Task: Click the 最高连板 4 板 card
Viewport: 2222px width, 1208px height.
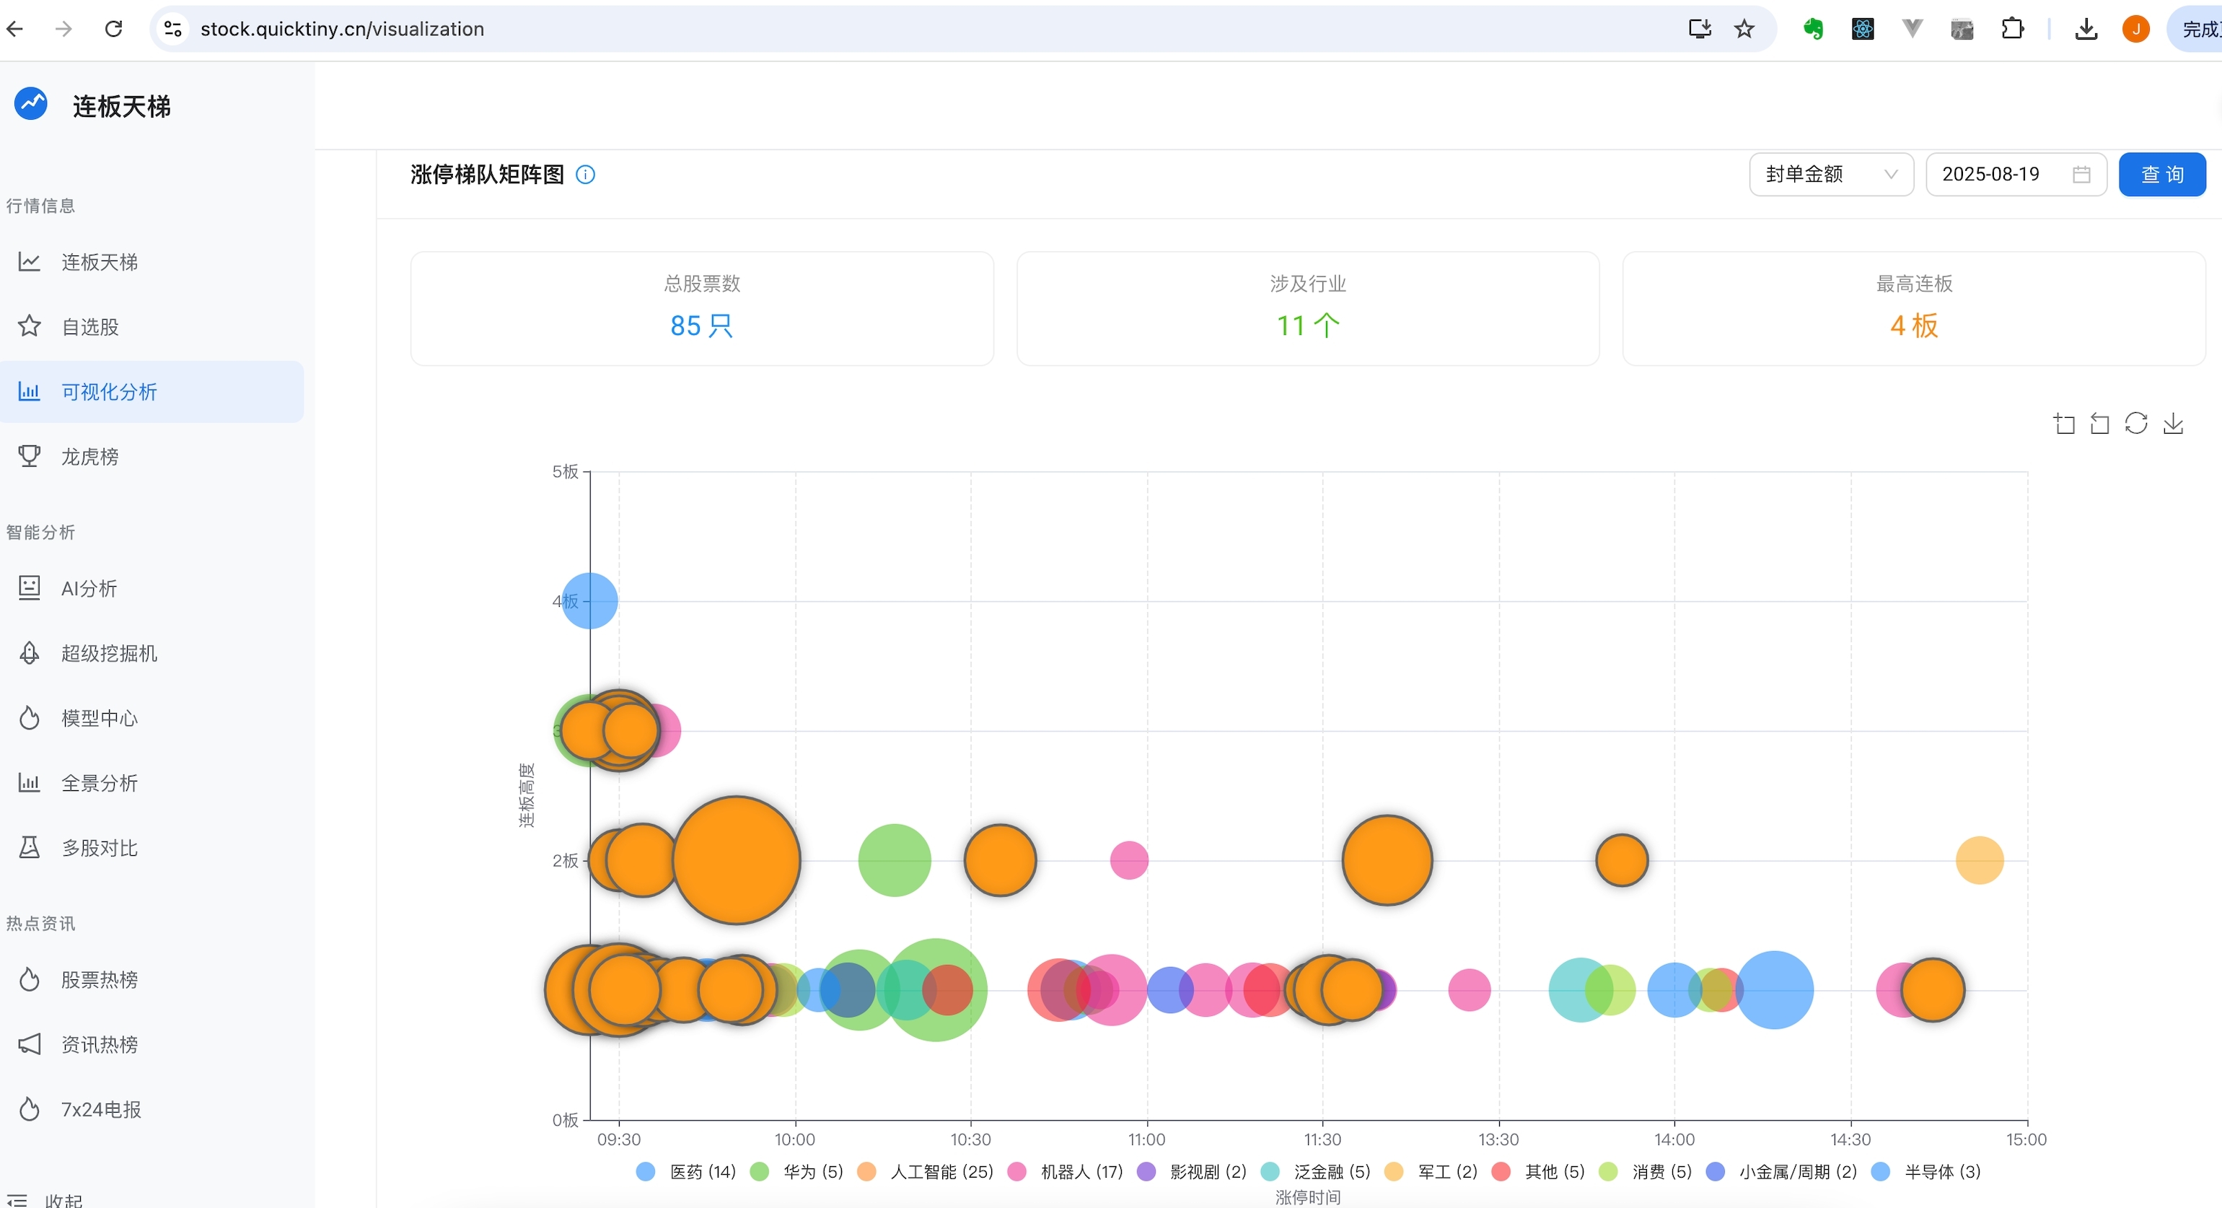Action: pos(1914,308)
